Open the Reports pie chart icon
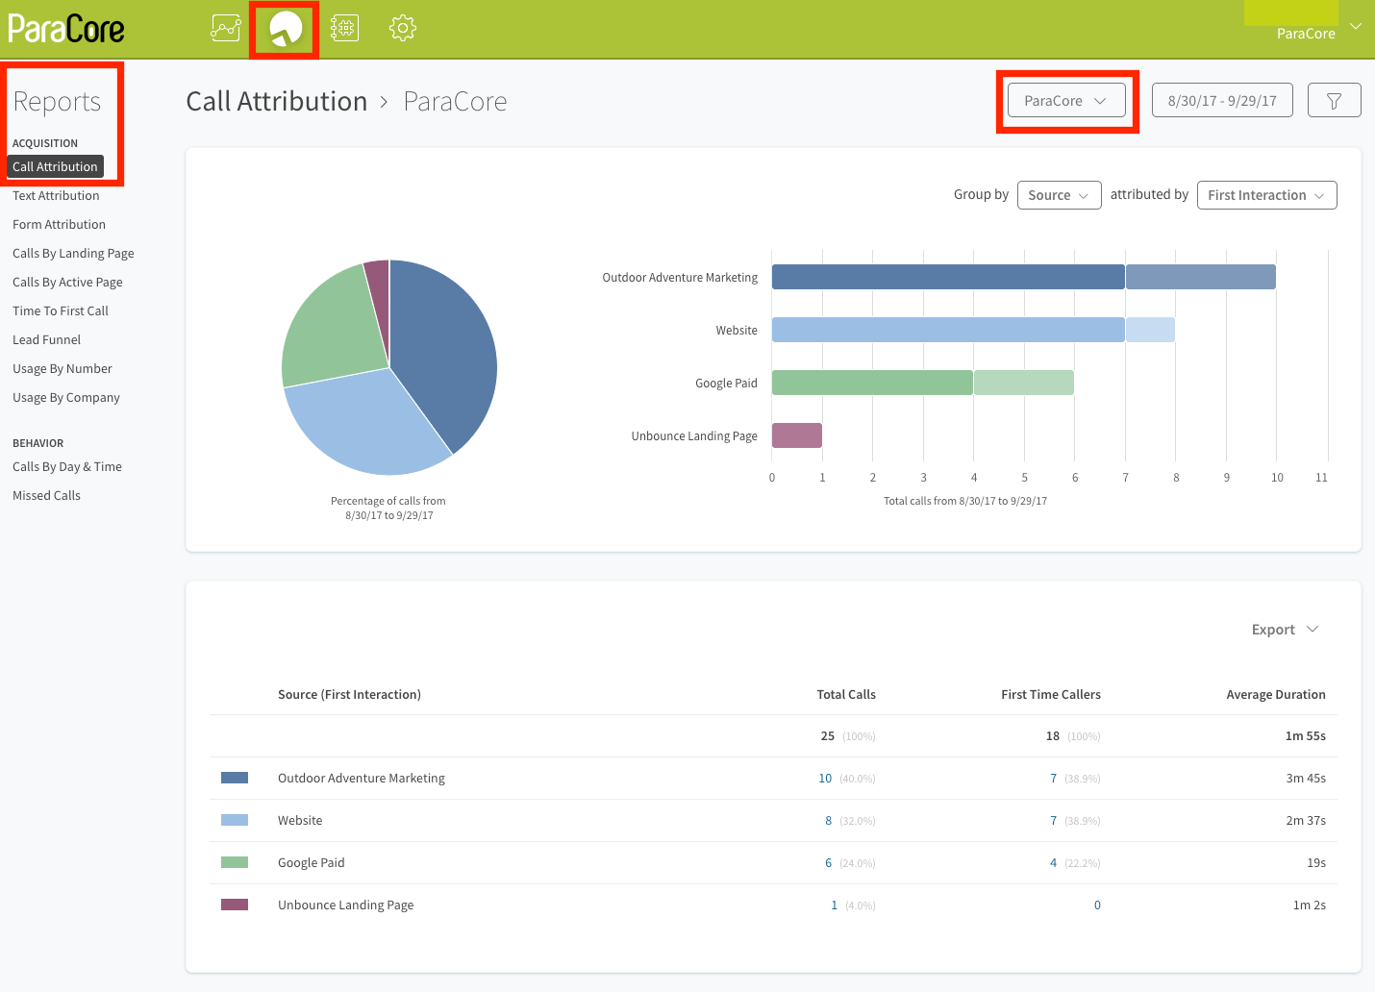1375x992 pixels. 286,29
